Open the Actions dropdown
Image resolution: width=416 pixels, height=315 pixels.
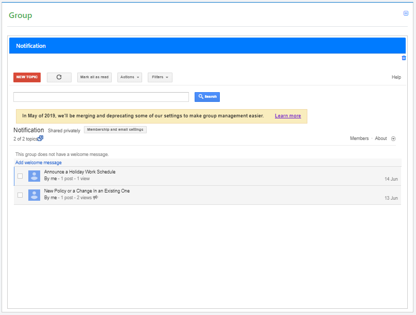pos(130,77)
